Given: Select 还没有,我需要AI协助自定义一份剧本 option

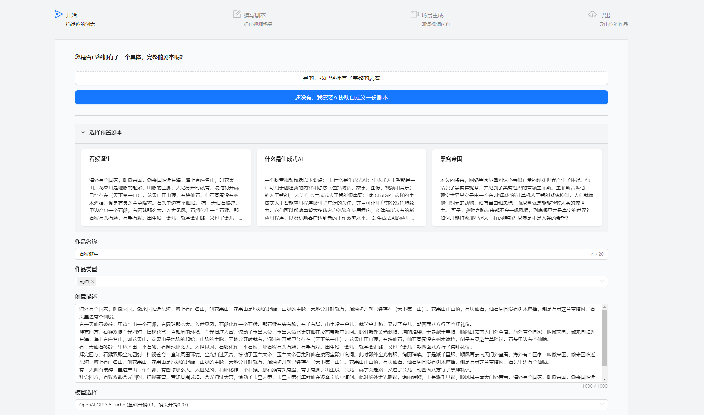Looking at the screenshot, I should coord(341,97).
